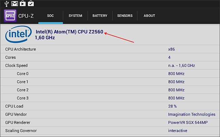Select the CPU Load label
Screen dimensions: 220x137
coord(14,106)
